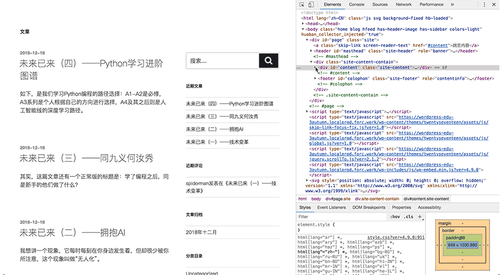Toggle the .cls class editor button
The image size is (504, 275).
coord(408,217)
